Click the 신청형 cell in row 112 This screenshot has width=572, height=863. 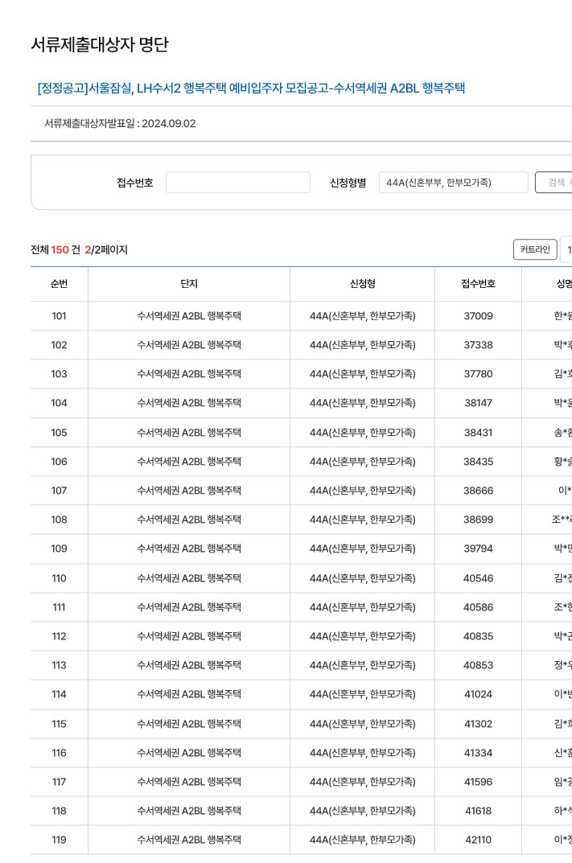[362, 636]
